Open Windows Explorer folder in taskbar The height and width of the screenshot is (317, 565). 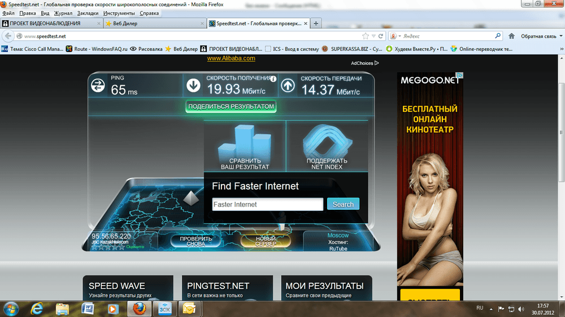[x=62, y=309]
